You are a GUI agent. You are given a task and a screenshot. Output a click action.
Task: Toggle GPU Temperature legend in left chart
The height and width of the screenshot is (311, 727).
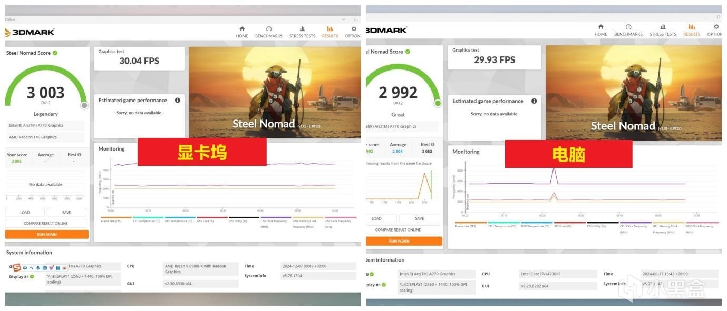[x=180, y=219]
